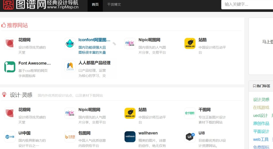Open the Font Awesome green flag icon
Screen dimensions: 273x149
tap(10, 67)
